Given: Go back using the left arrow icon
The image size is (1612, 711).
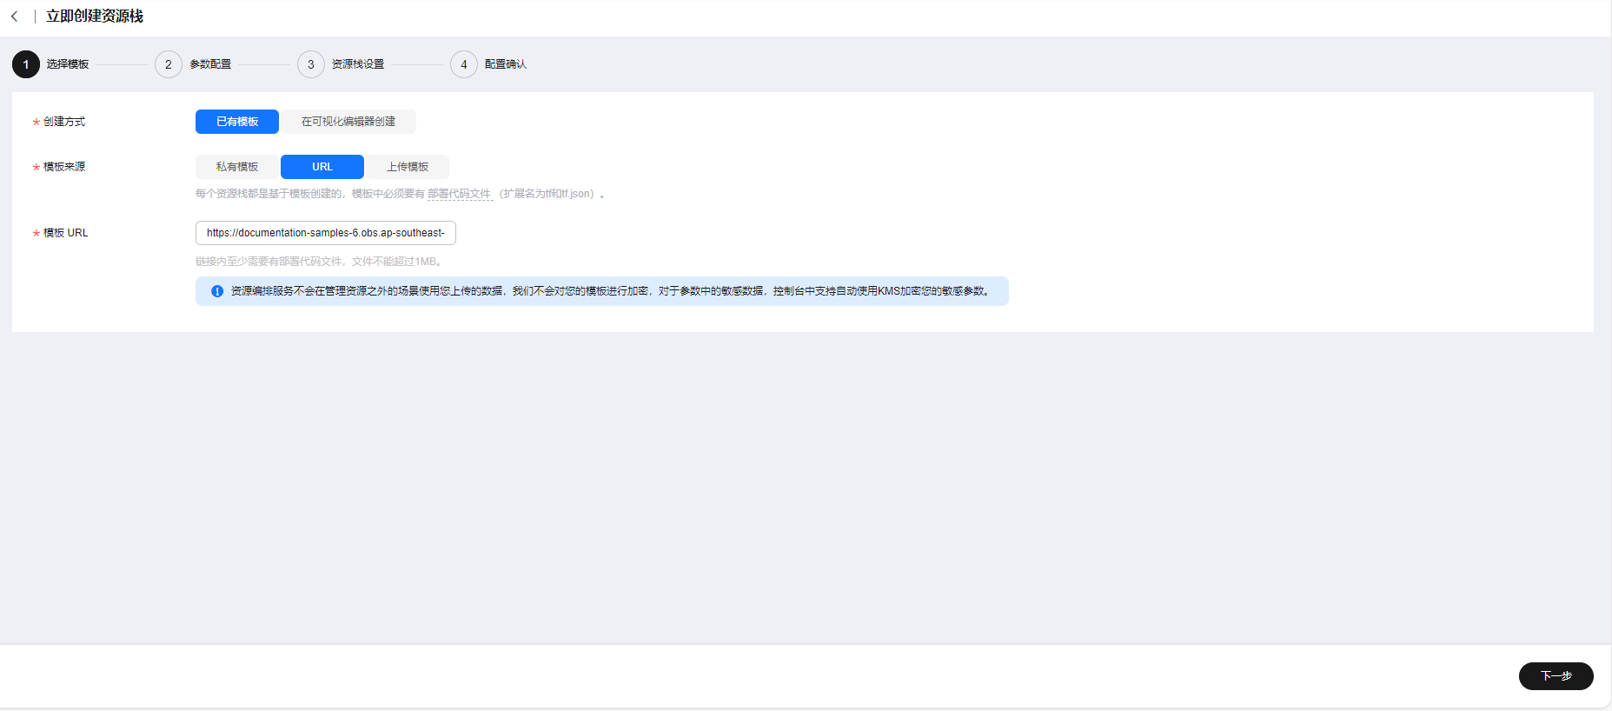Looking at the screenshot, I should pos(14,17).
